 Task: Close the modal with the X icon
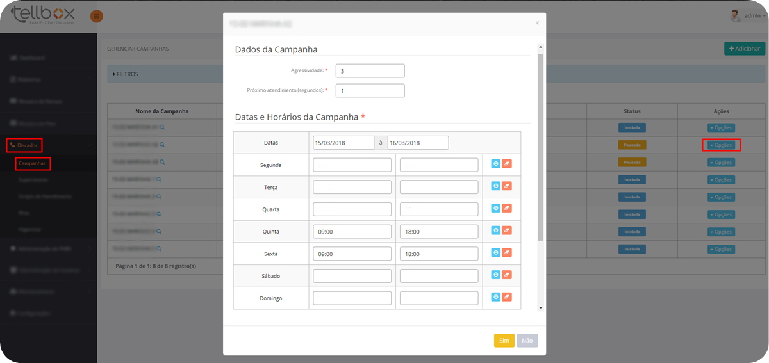click(x=537, y=23)
